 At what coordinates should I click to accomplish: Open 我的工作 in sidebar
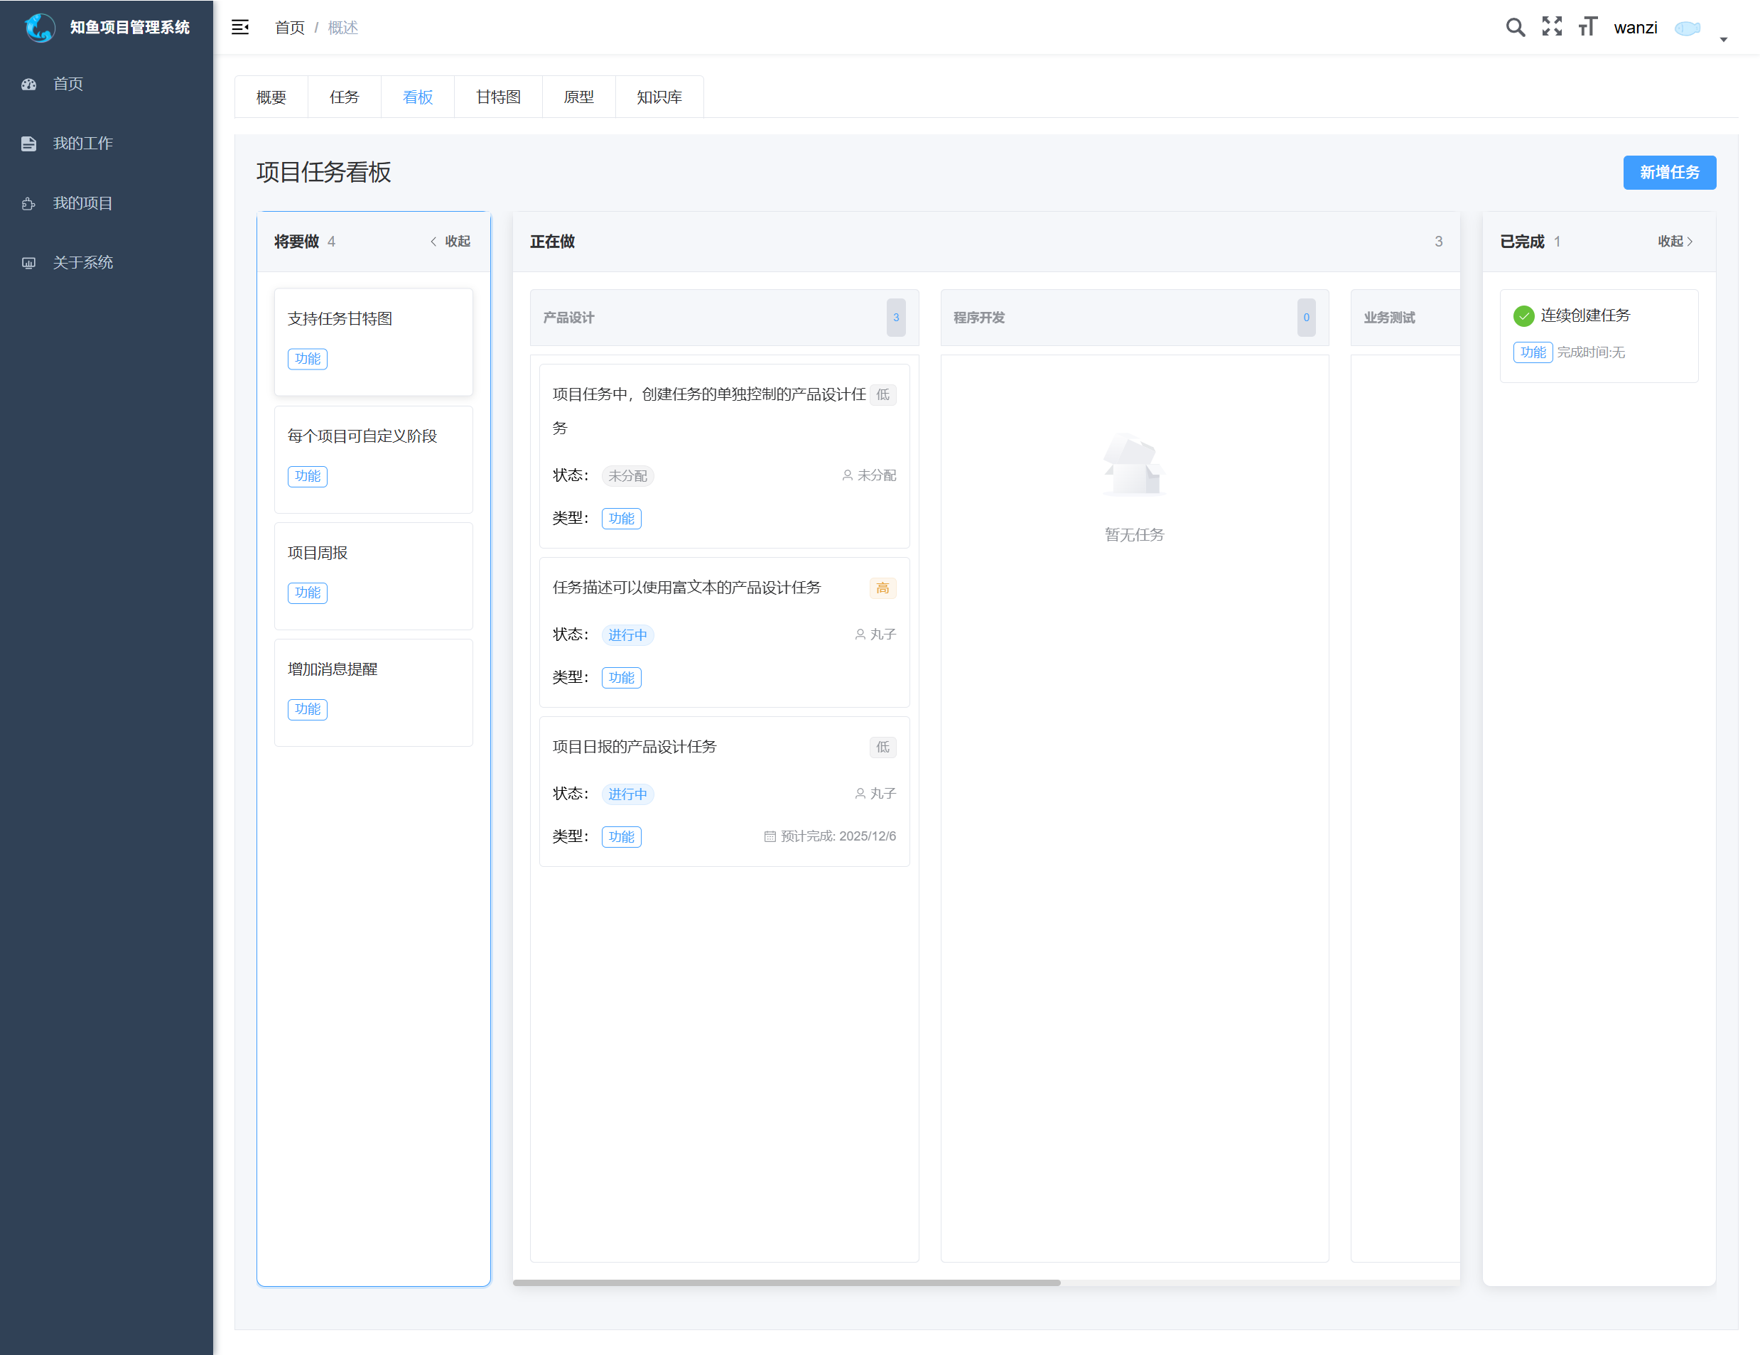(x=82, y=144)
